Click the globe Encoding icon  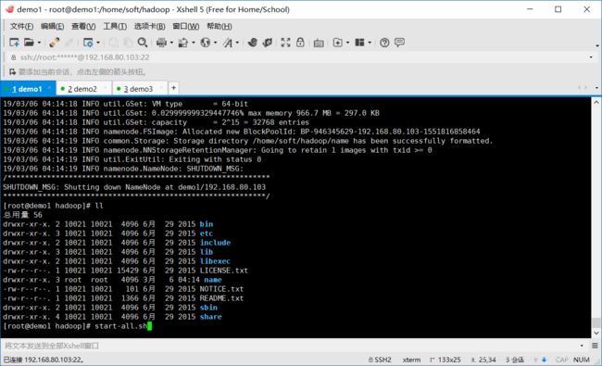pyautogui.click(x=206, y=43)
